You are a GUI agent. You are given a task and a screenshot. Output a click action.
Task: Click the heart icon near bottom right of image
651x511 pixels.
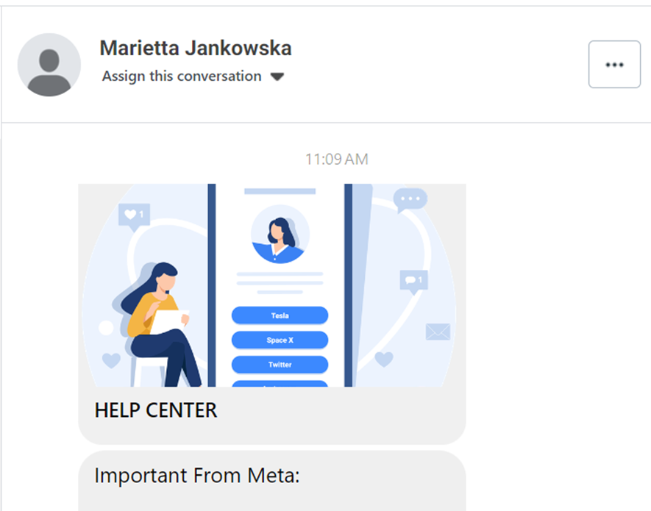[x=384, y=359]
